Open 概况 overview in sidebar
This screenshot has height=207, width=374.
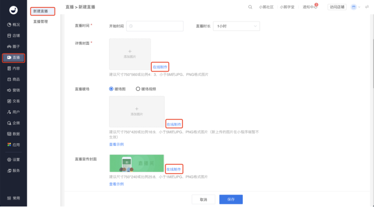click(x=13, y=25)
